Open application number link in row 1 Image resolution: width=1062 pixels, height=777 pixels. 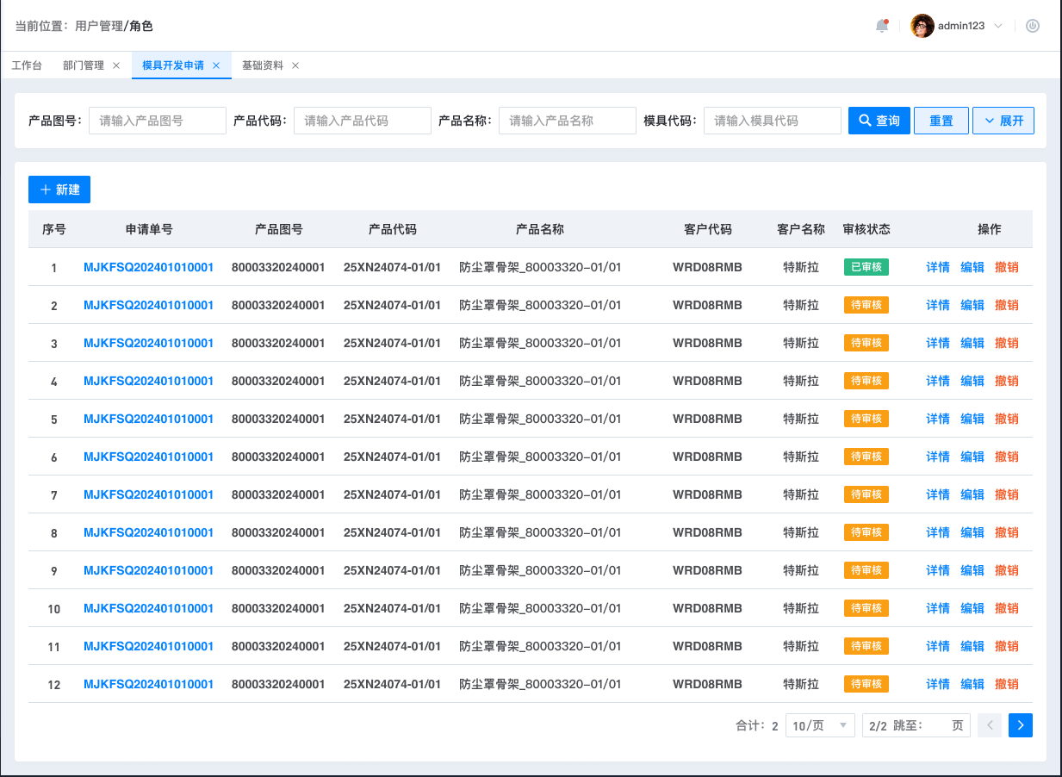click(x=148, y=267)
